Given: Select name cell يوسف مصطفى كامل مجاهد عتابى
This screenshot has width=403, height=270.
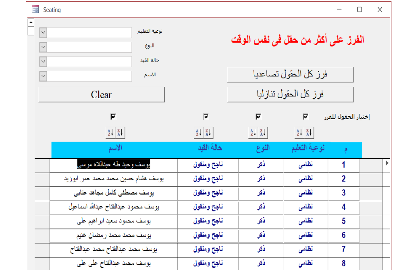Looking at the screenshot, I should pyautogui.click(x=113, y=194).
